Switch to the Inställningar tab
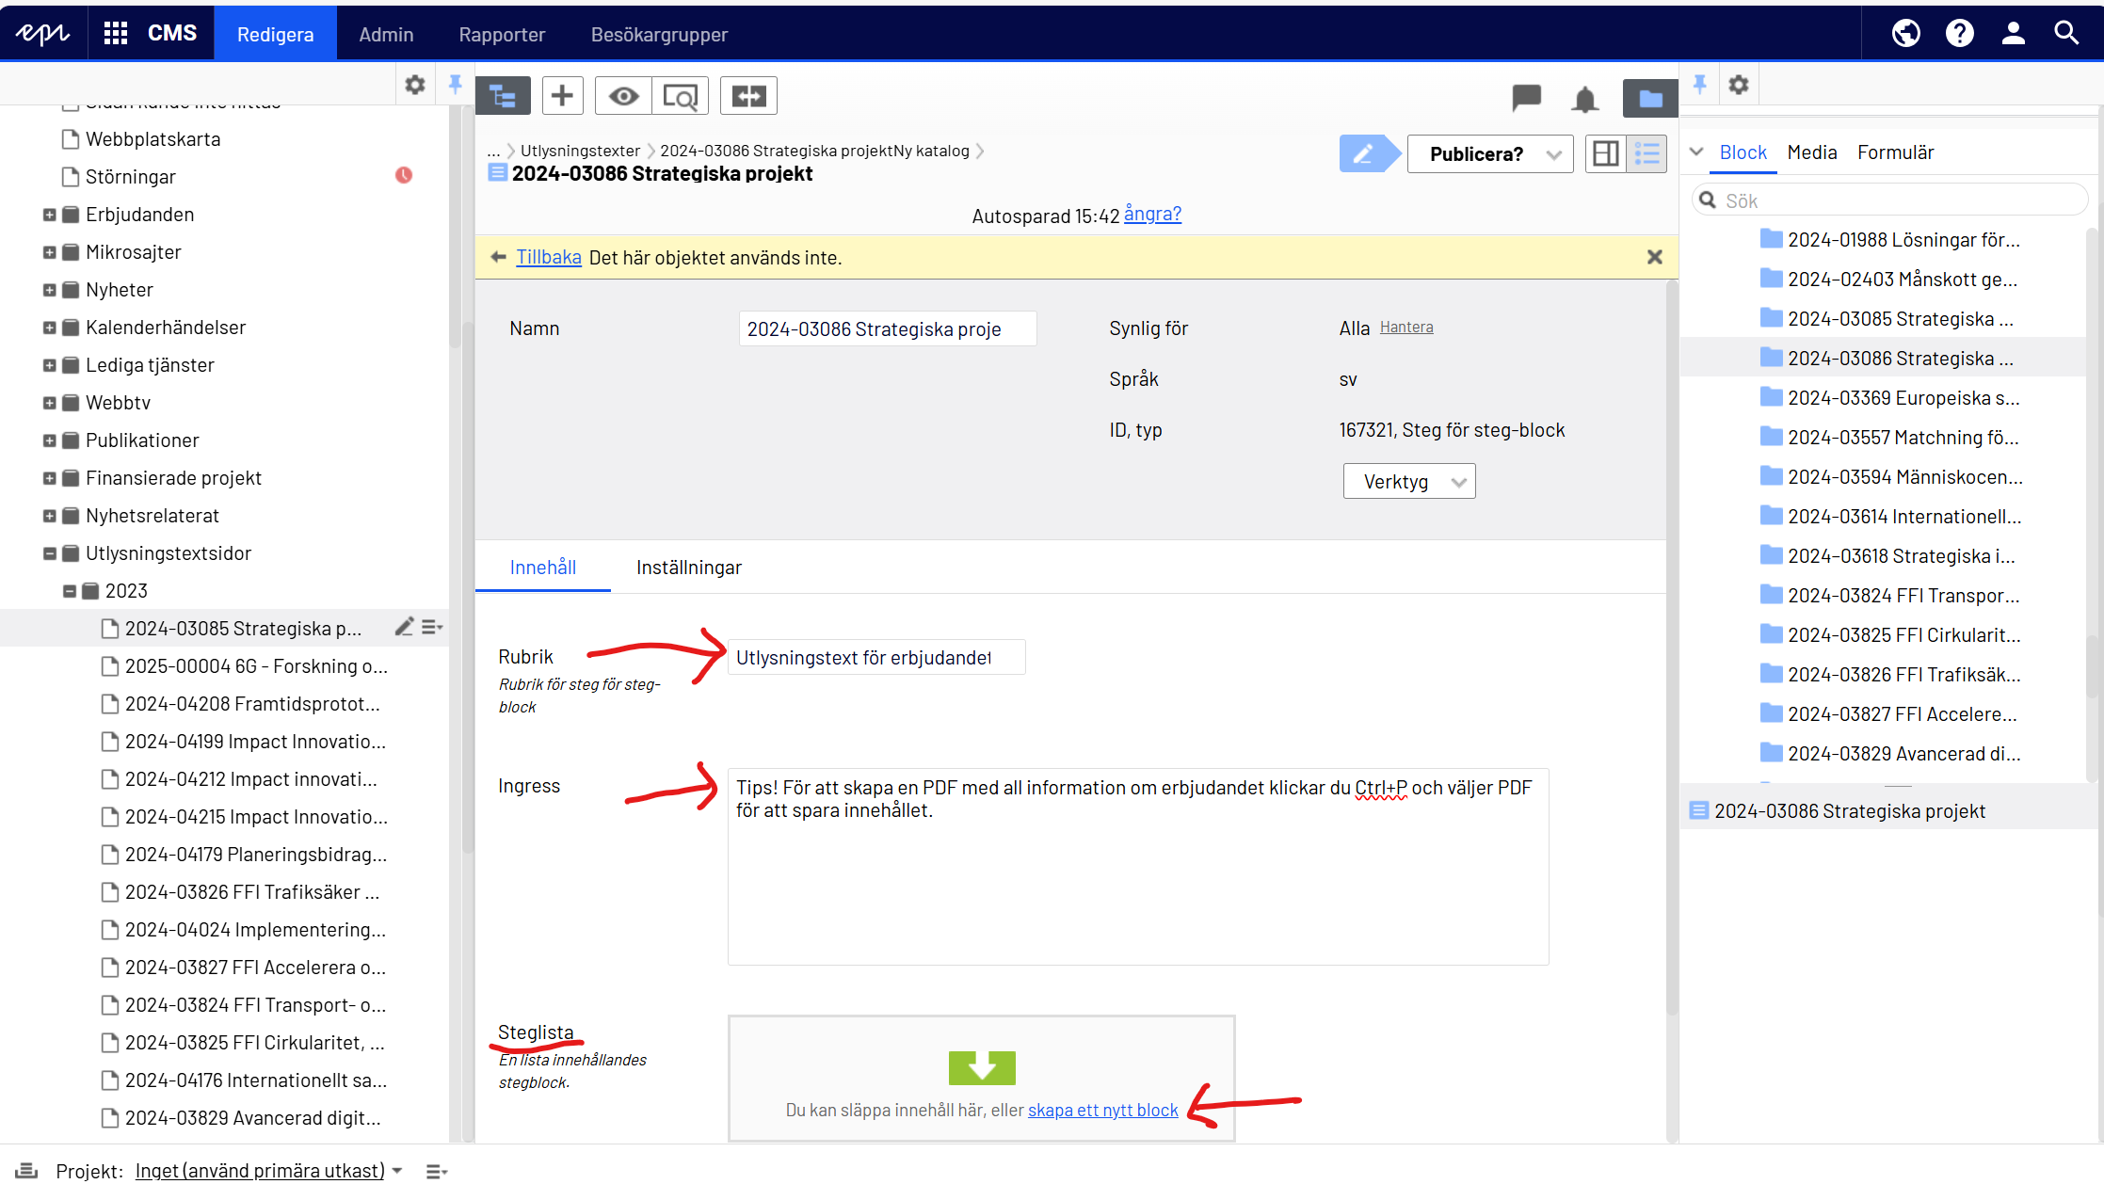 pyautogui.click(x=688, y=568)
